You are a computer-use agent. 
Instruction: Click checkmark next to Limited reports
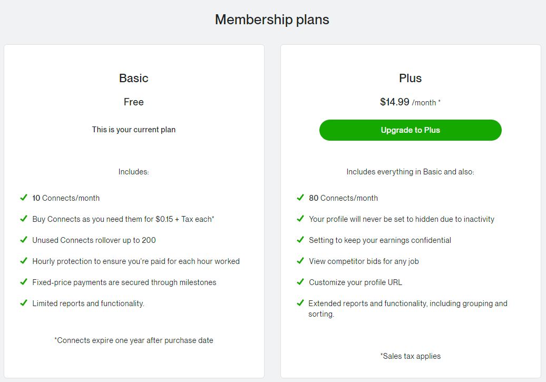24,303
